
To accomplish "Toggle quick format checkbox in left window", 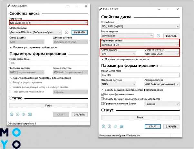I will point(11,82).
